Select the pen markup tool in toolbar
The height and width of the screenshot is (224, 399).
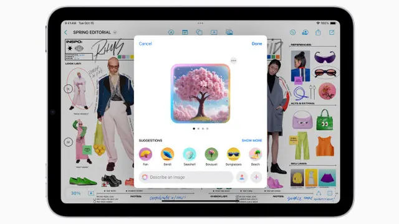(171, 32)
